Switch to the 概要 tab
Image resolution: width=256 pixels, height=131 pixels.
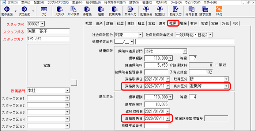pos(89,23)
